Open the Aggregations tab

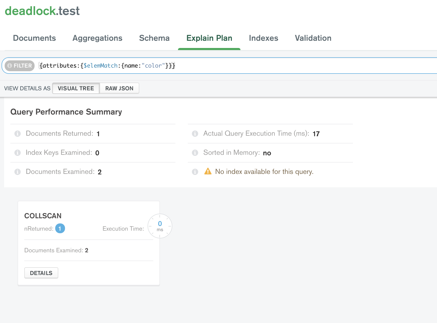(x=97, y=38)
